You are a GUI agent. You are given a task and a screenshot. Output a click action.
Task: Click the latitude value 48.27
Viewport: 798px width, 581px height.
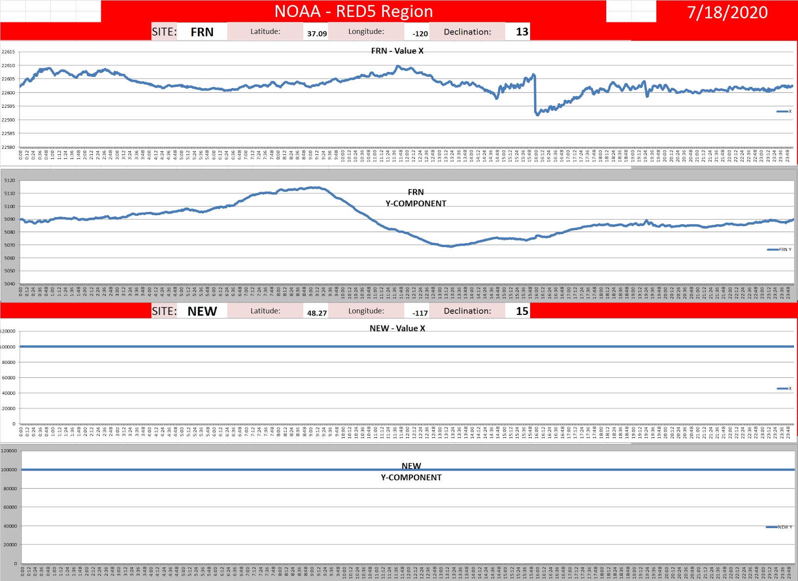pyautogui.click(x=317, y=313)
